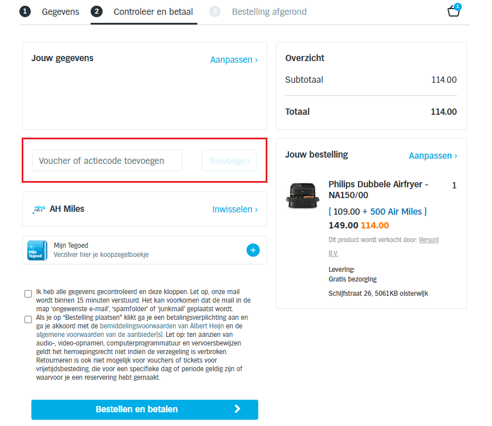Switch to the Gegevens tab
Viewport: 492px width, 426px height.
coord(60,11)
